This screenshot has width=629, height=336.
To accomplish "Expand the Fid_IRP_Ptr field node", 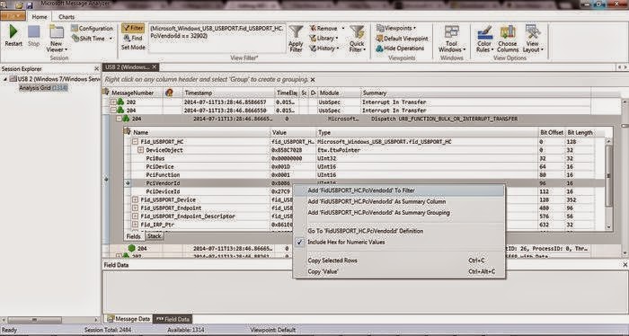I will click(135, 225).
